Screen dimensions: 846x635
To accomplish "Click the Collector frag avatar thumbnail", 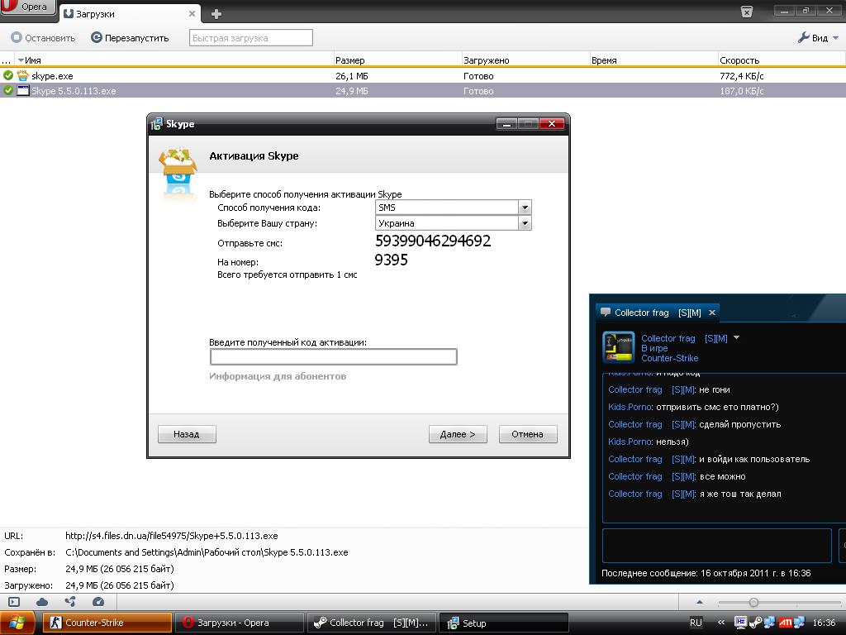I will pos(618,348).
